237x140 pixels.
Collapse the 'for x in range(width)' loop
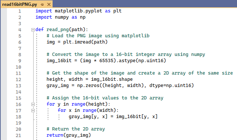coord(33,110)
